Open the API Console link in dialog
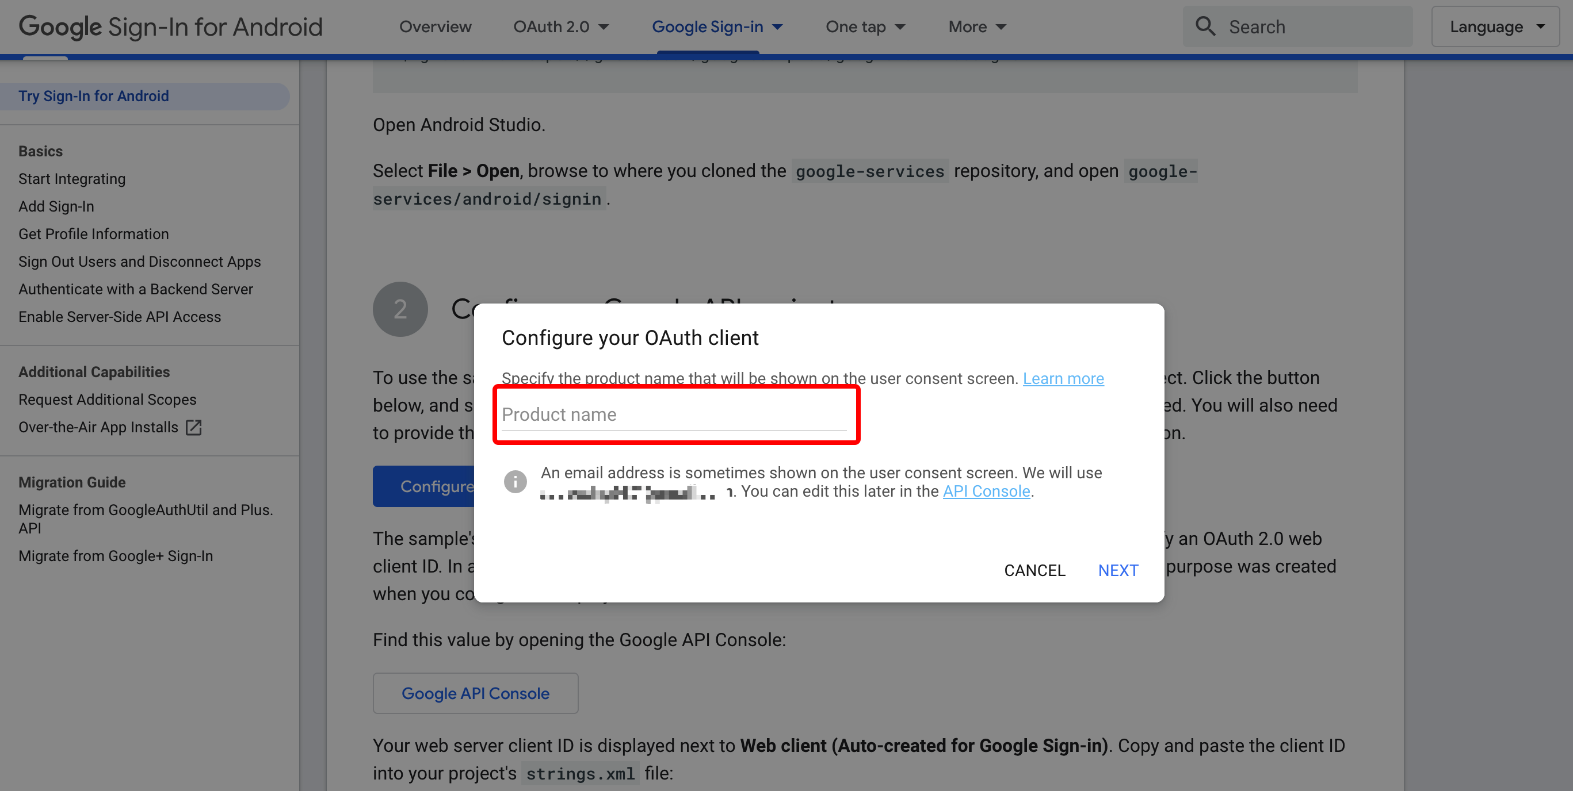 (986, 492)
